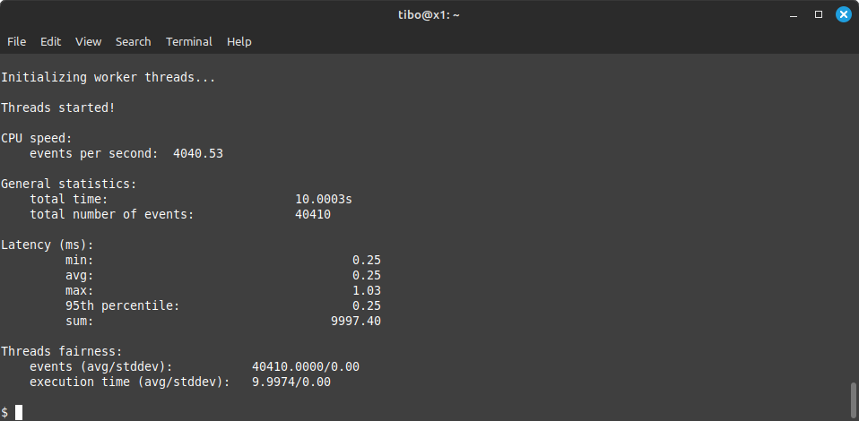Maximize the terminal window

819,14
